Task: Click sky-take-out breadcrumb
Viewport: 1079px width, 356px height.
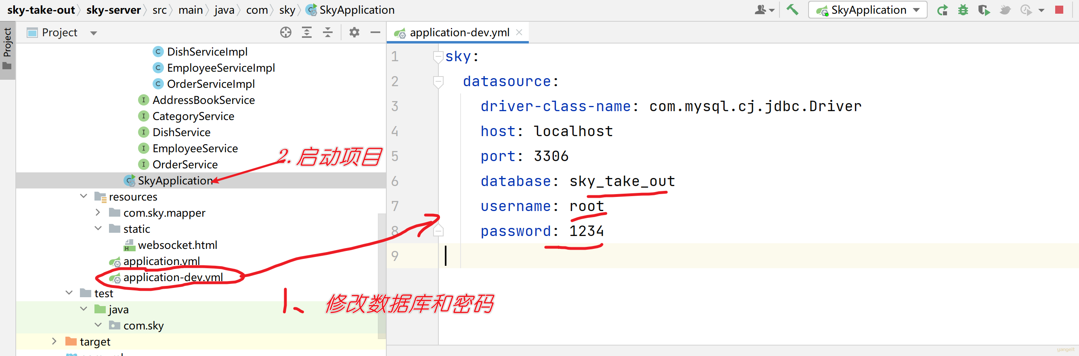Action: (x=41, y=10)
